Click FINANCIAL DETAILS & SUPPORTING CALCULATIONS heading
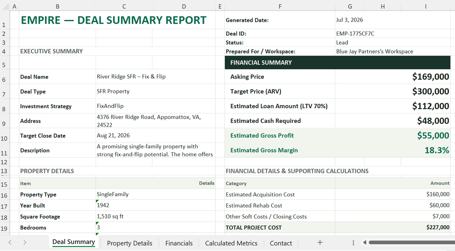This screenshot has width=455, height=251. click(297, 171)
